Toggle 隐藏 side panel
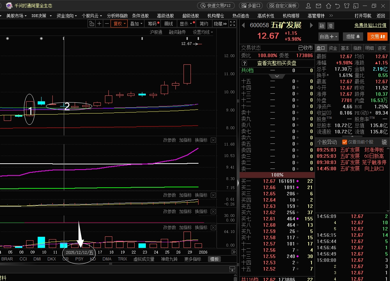This screenshot has height=281, width=390. tap(220, 24)
